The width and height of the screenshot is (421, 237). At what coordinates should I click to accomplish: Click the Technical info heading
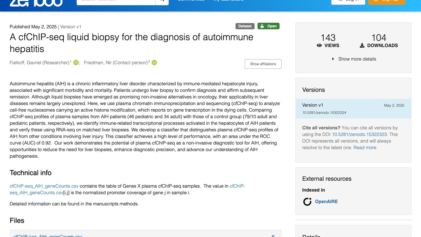point(31,173)
